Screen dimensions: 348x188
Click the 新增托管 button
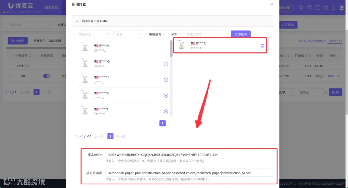[x=17, y=40]
